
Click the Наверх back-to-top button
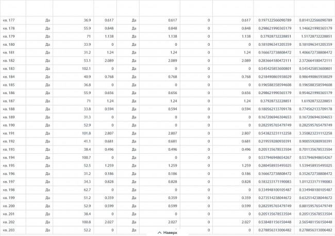167,232
